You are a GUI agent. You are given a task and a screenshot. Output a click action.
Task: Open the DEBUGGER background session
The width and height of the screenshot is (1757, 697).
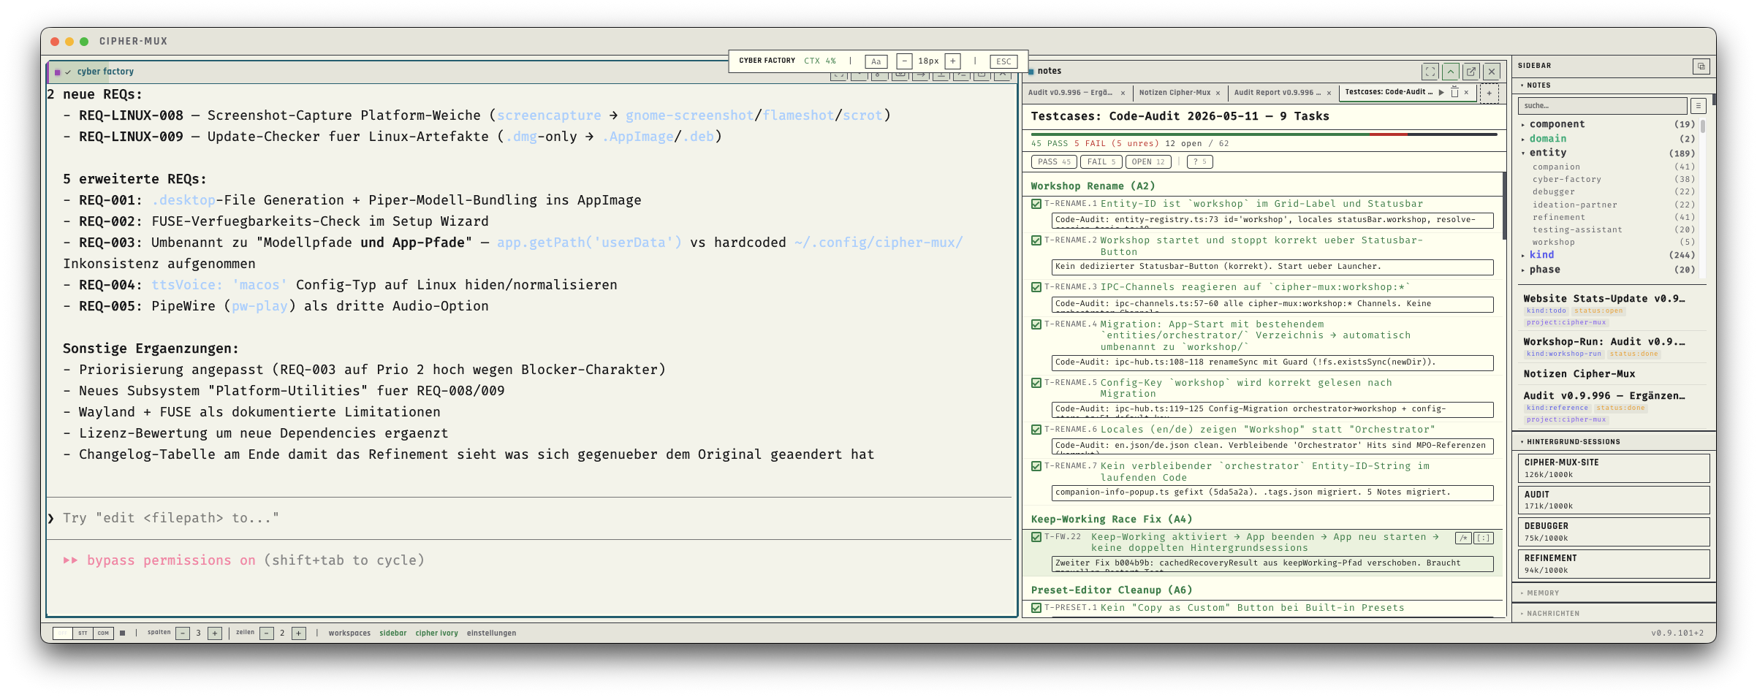click(1614, 532)
